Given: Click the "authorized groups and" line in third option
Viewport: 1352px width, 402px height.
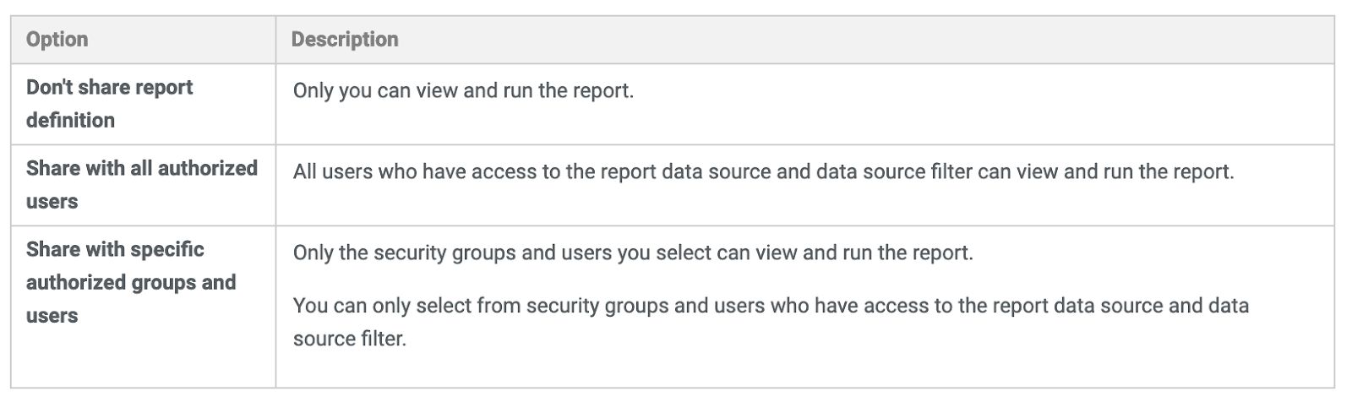Looking at the screenshot, I should point(131,282).
